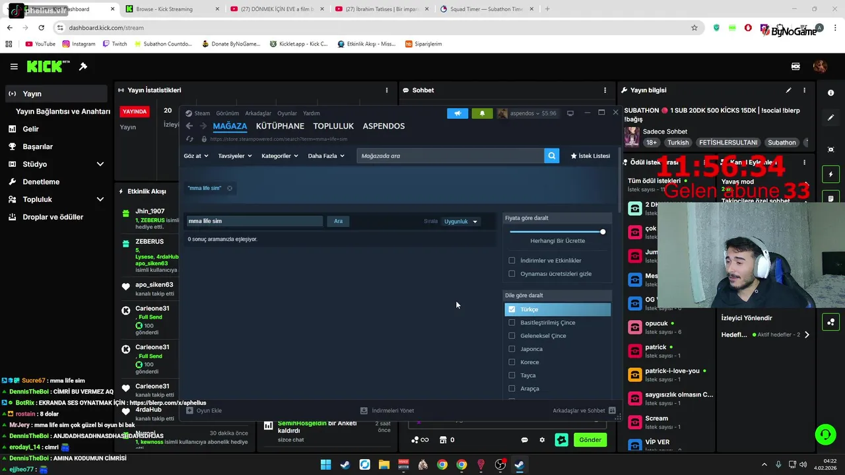Open the Oyunlar menu in Steam

click(x=287, y=113)
